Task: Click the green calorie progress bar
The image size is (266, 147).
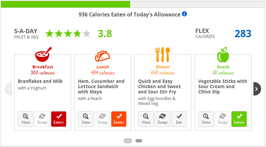Action: pyautogui.click(x=65, y=4)
